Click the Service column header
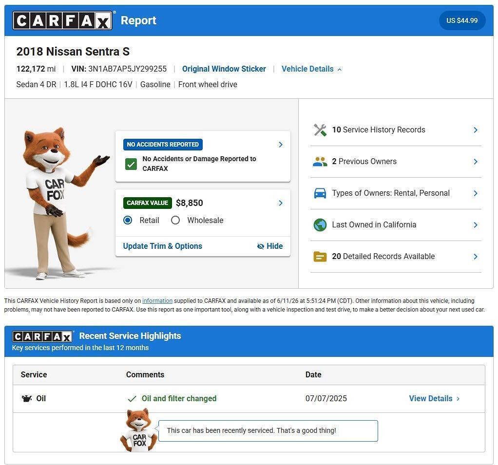Image resolution: width=498 pixels, height=465 pixels. 34,374
